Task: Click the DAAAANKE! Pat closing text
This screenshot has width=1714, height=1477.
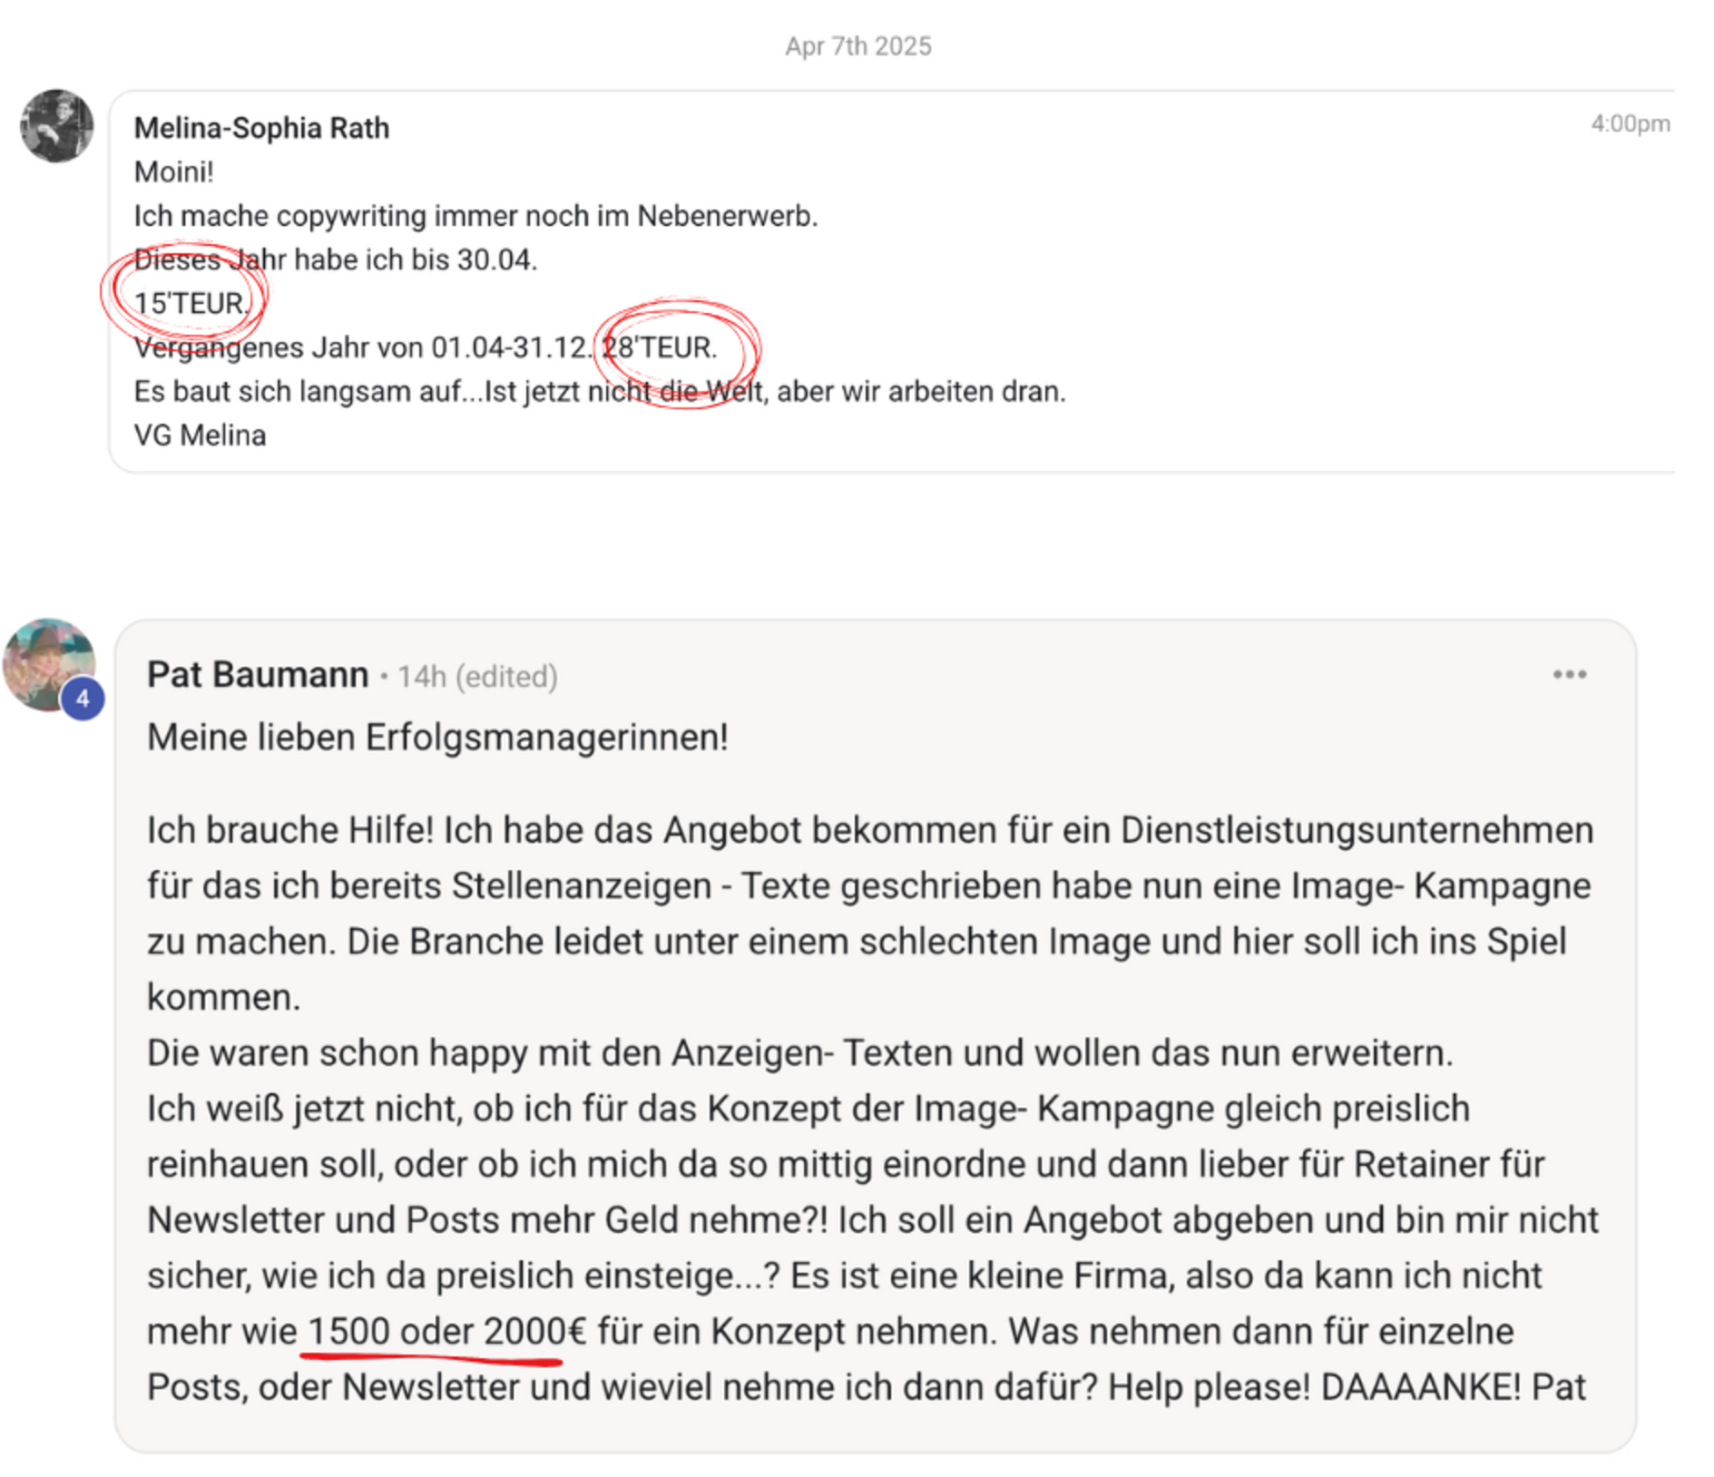Action: click(1454, 1387)
